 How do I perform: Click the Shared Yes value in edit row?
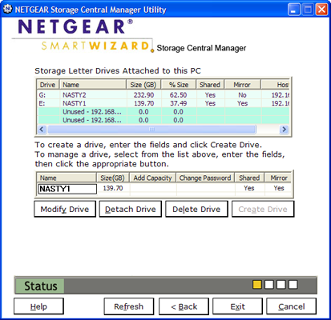(249, 188)
